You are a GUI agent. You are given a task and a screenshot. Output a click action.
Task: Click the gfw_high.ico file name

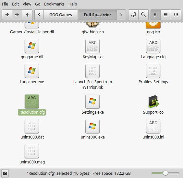coord(93,32)
